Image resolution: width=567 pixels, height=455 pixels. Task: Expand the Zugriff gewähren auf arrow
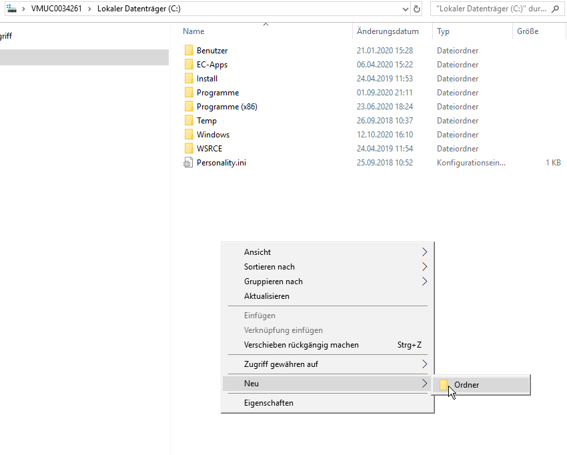(x=424, y=364)
